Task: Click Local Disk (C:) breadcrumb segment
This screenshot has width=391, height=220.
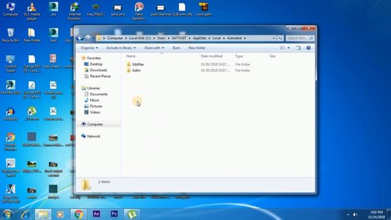Action: tap(140, 38)
